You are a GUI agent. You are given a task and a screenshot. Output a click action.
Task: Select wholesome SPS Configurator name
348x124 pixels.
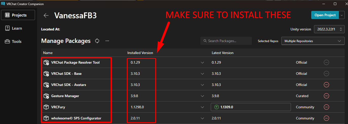click(x=76, y=118)
